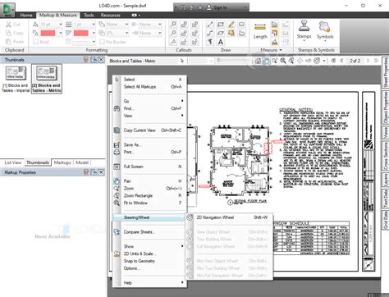
Task: Click the SteeringWheel icon in canvas toolbar
Action: [317, 61]
